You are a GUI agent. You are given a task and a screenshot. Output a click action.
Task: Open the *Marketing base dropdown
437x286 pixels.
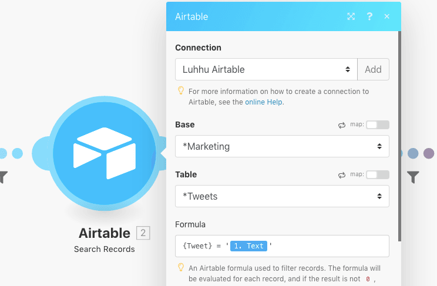[x=282, y=146]
